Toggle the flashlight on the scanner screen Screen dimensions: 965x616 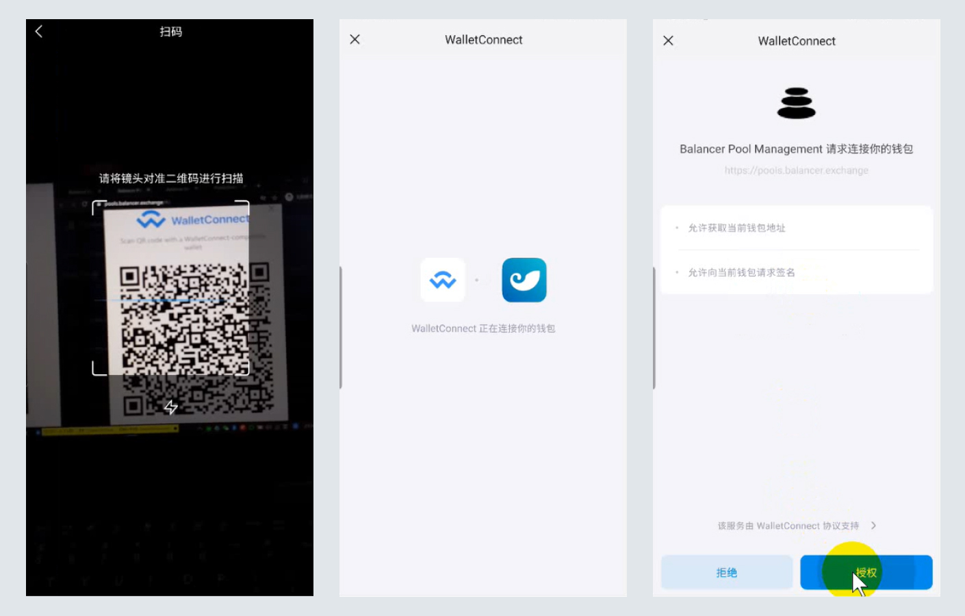point(171,407)
